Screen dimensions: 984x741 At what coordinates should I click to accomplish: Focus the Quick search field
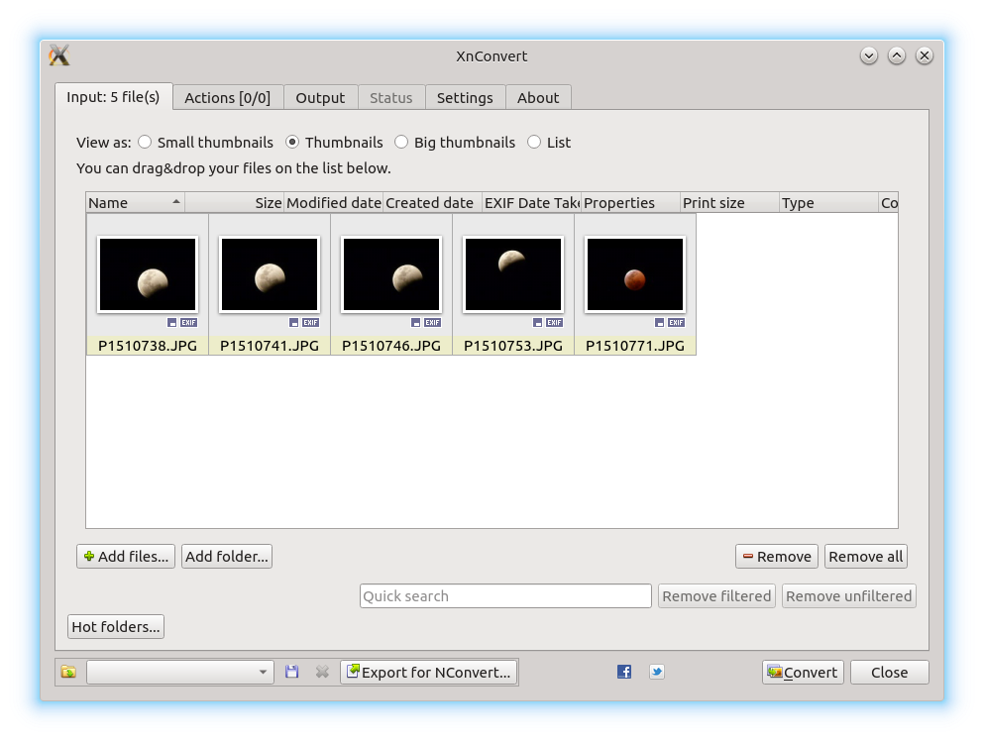point(505,596)
